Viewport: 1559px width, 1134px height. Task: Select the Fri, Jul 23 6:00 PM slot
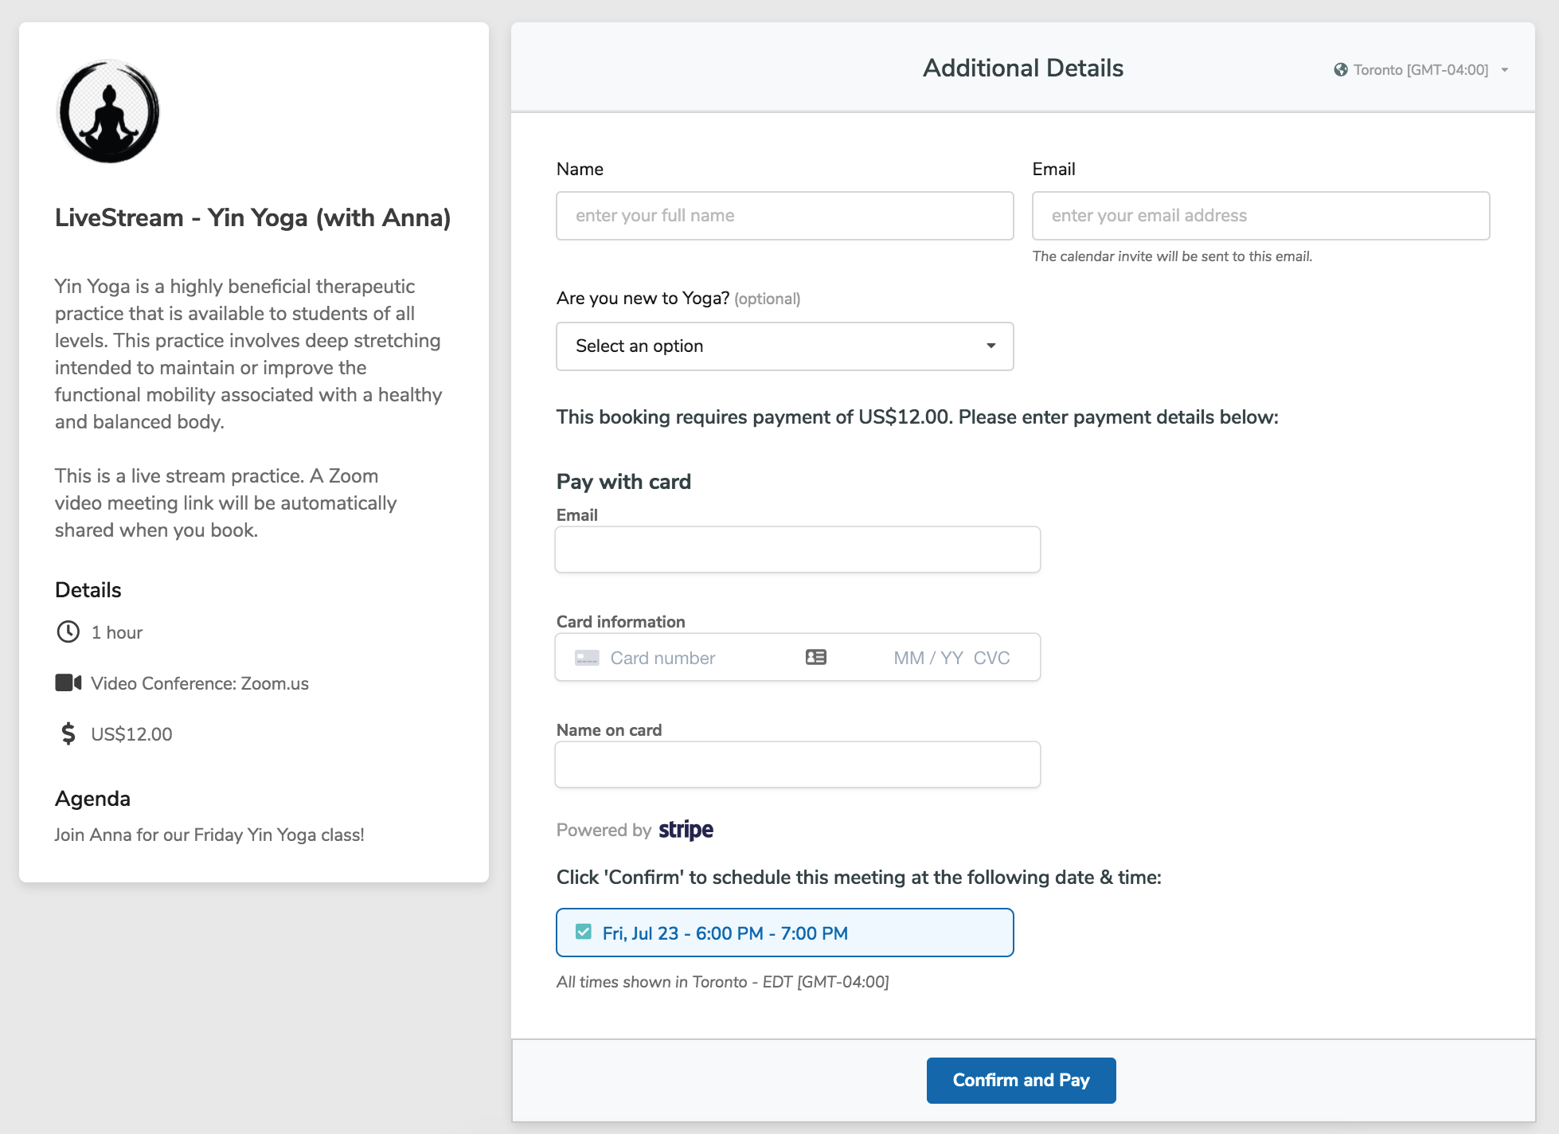[x=784, y=933]
